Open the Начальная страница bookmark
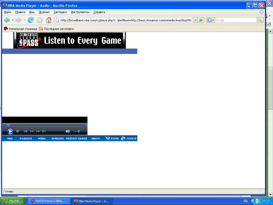This screenshot has height=205, width=273. click(20, 29)
